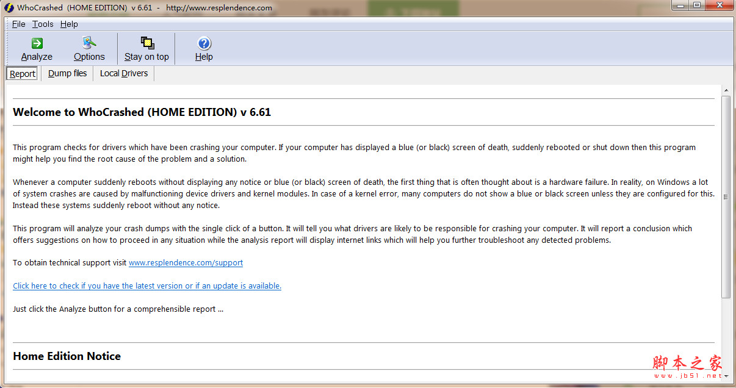Switch to the Report tab
Image resolution: width=736 pixels, height=388 pixels.
23,74
